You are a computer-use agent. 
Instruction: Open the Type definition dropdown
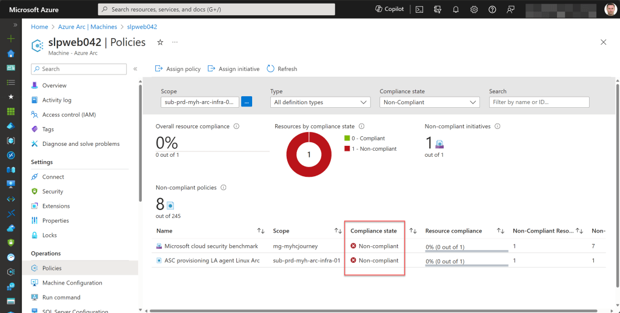(x=320, y=102)
